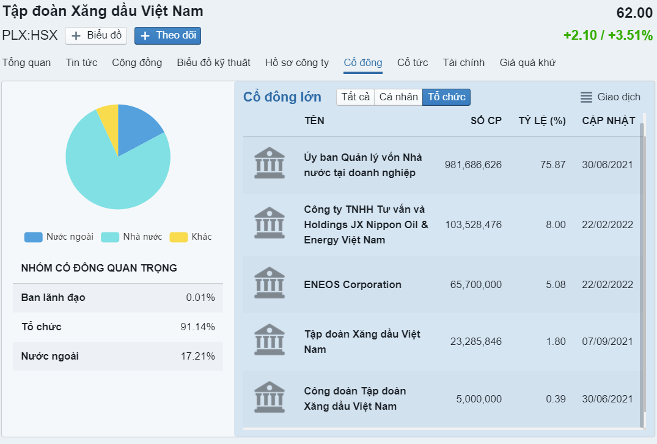Click the 0.39 percentage value
Viewport: 657px width, 444px height.
point(556,399)
